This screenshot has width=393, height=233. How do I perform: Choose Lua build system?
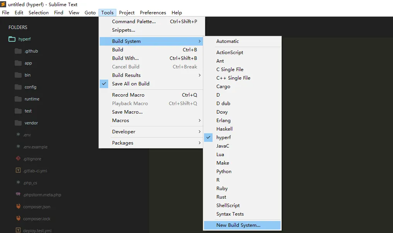pyautogui.click(x=242, y=155)
